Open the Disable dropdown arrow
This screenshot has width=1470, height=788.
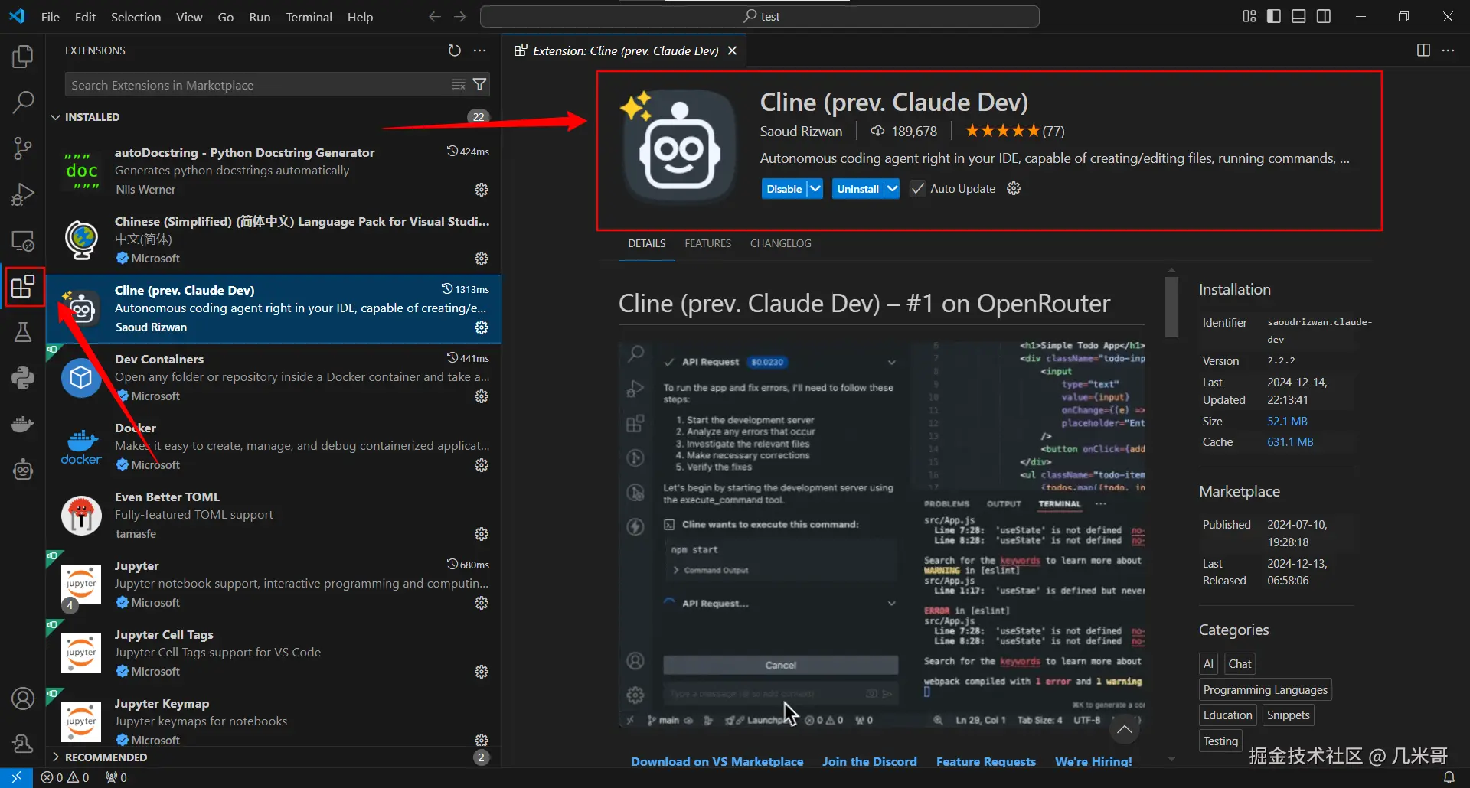[x=815, y=188]
